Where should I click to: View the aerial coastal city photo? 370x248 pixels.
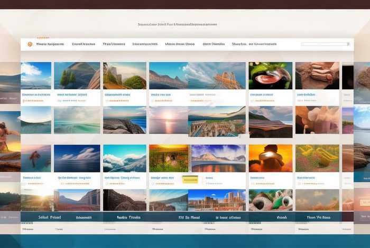[216, 121]
